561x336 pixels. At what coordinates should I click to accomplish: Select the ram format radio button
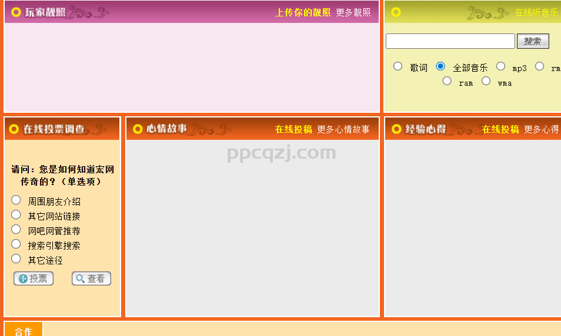[x=447, y=81]
